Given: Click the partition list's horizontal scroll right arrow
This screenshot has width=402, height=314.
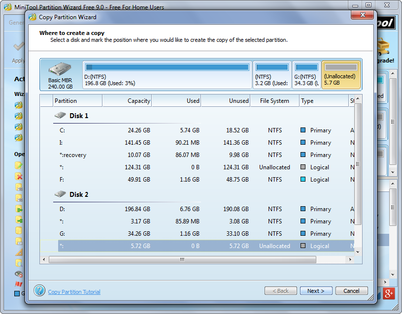Looking at the screenshot, I should pyautogui.click(x=350, y=259).
